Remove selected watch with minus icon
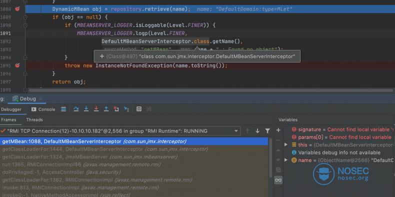This screenshot has width=395, height=197. pos(278,140)
